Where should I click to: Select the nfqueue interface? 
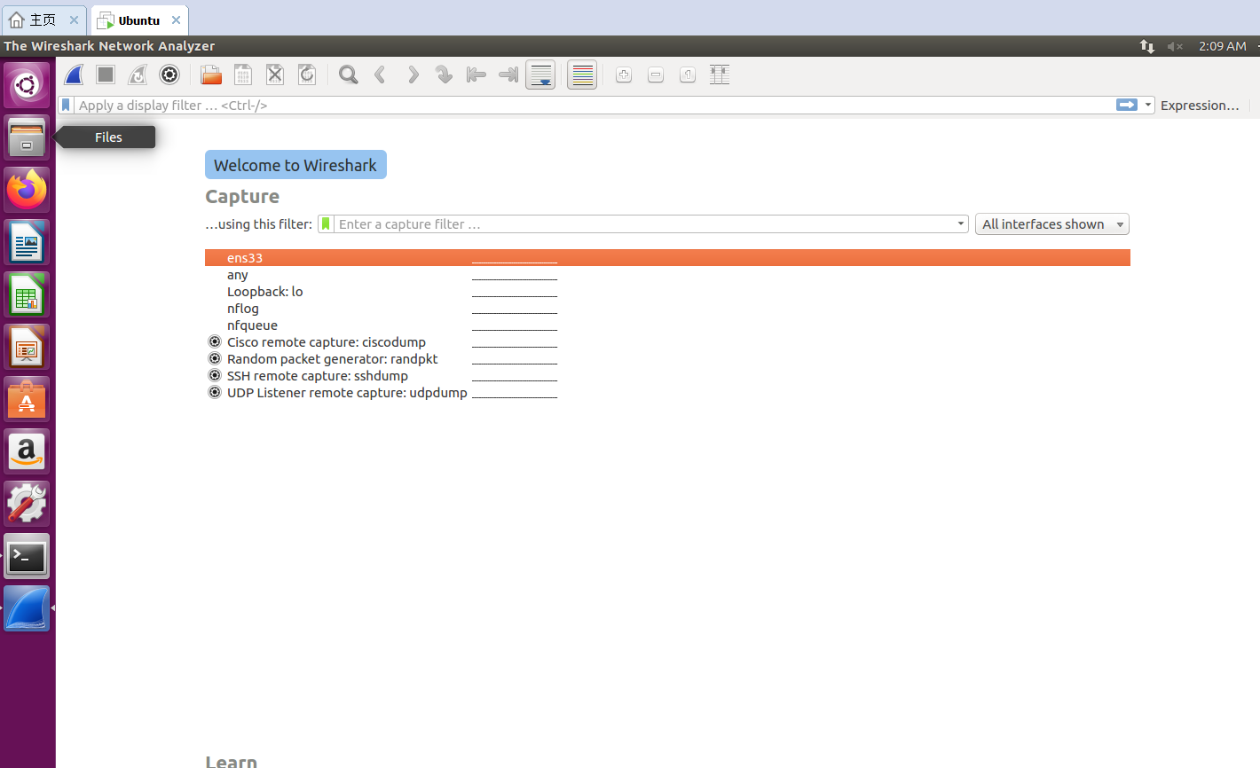[667, 325]
